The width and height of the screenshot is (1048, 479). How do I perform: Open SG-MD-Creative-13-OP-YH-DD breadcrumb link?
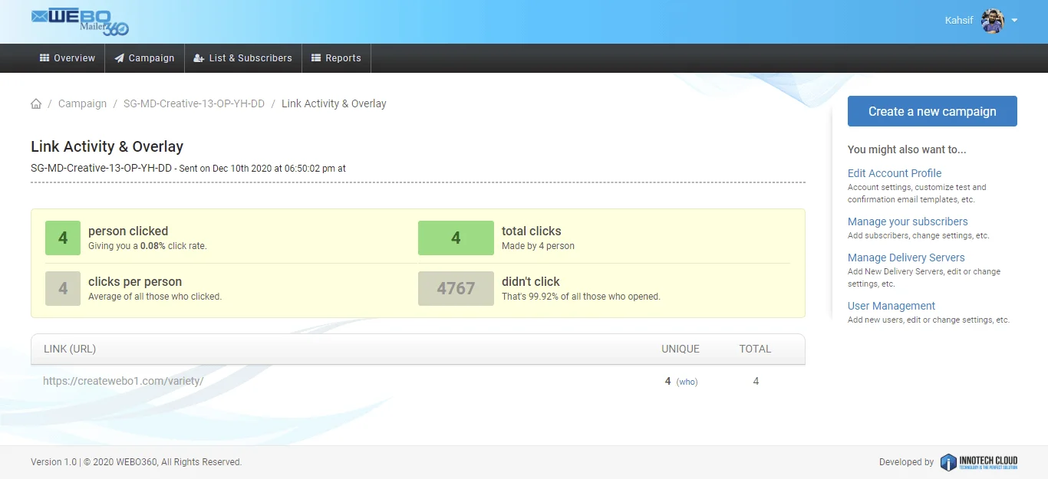point(193,103)
